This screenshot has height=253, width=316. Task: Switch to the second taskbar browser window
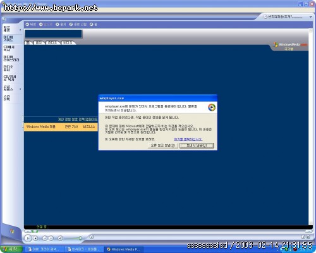(83, 249)
